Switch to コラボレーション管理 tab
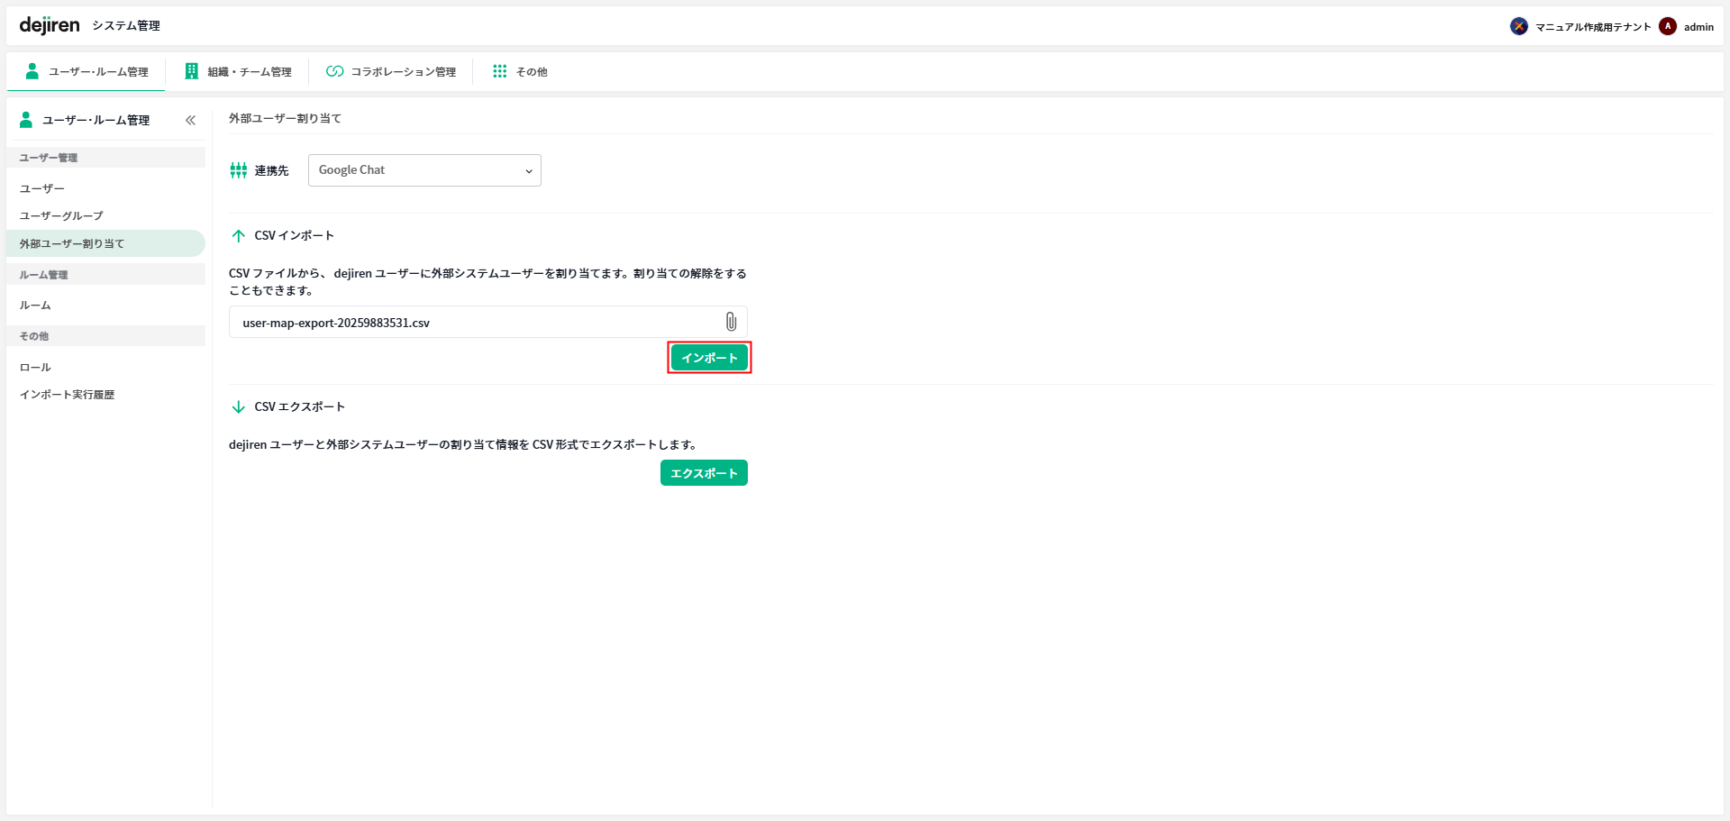This screenshot has width=1730, height=821. 391,72
